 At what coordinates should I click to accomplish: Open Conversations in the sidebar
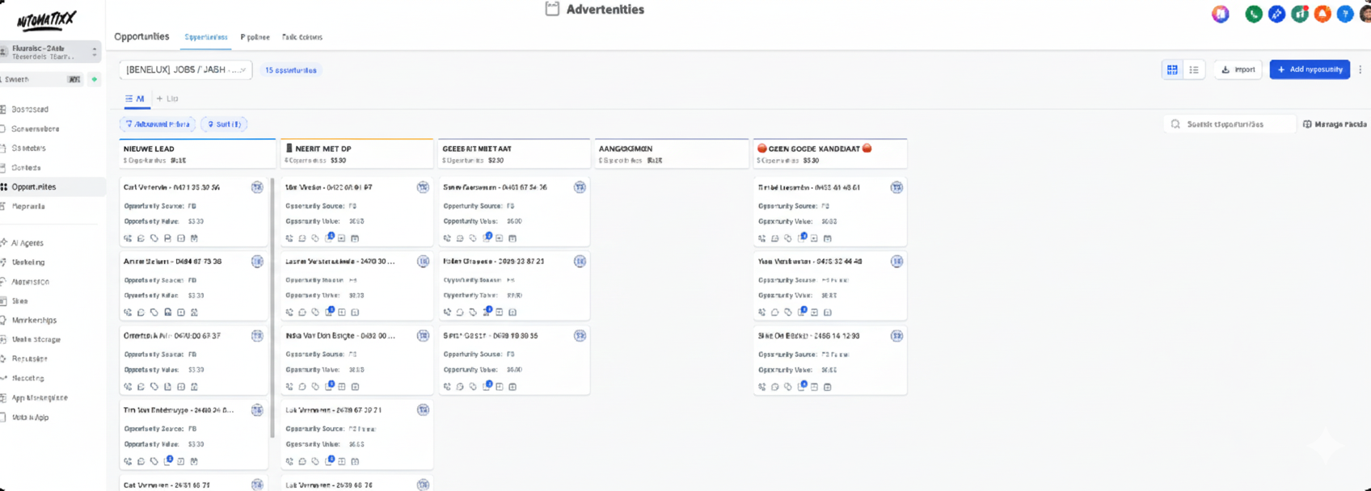point(36,128)
